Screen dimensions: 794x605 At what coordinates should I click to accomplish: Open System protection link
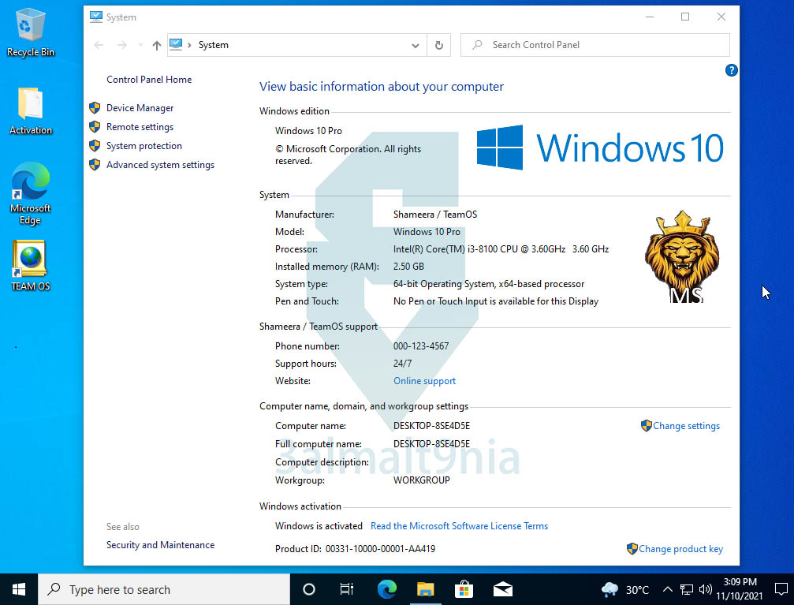[x=144, y=146]
